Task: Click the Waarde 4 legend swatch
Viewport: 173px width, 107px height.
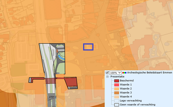Action: click(116, 97)
